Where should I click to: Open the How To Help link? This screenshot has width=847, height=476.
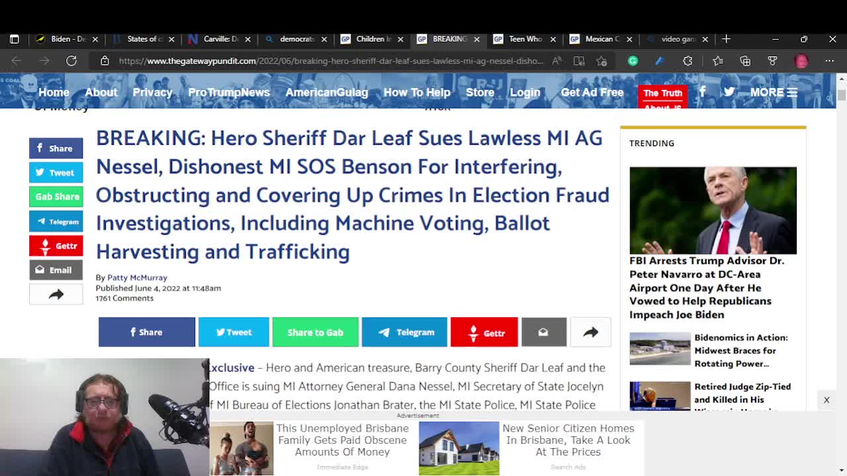(417, 93)
